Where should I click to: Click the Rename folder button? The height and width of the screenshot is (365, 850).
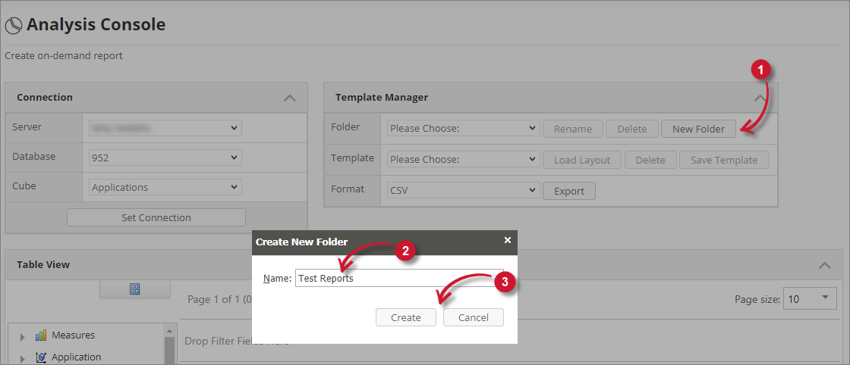(573, 129)
